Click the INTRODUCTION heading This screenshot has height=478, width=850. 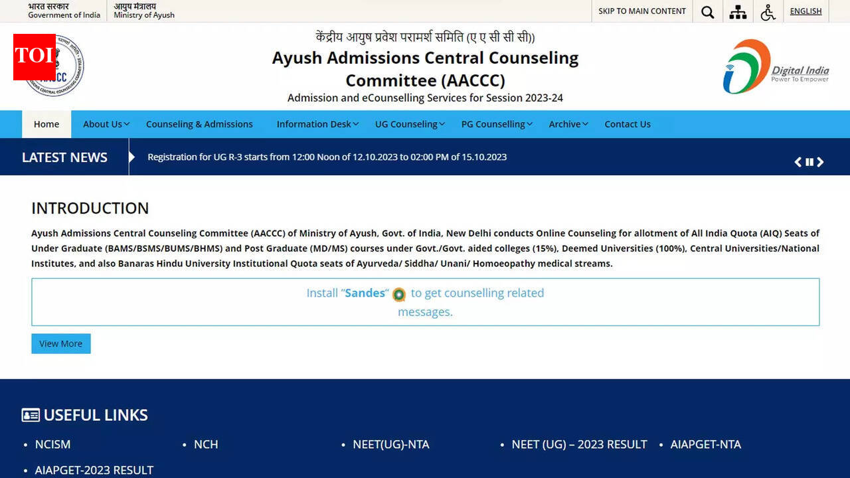click(x=90, y=208)
